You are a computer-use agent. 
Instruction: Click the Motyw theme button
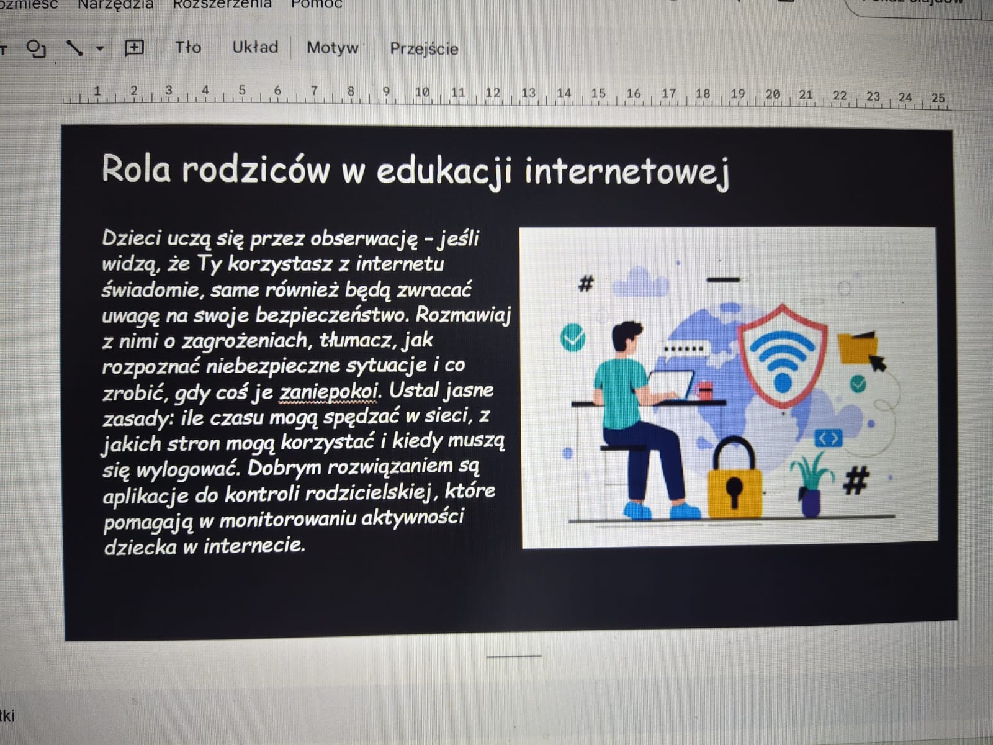tap(333, 48)
